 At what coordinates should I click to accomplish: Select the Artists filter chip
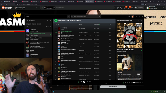pyautogui.click(x=39, y=24)
